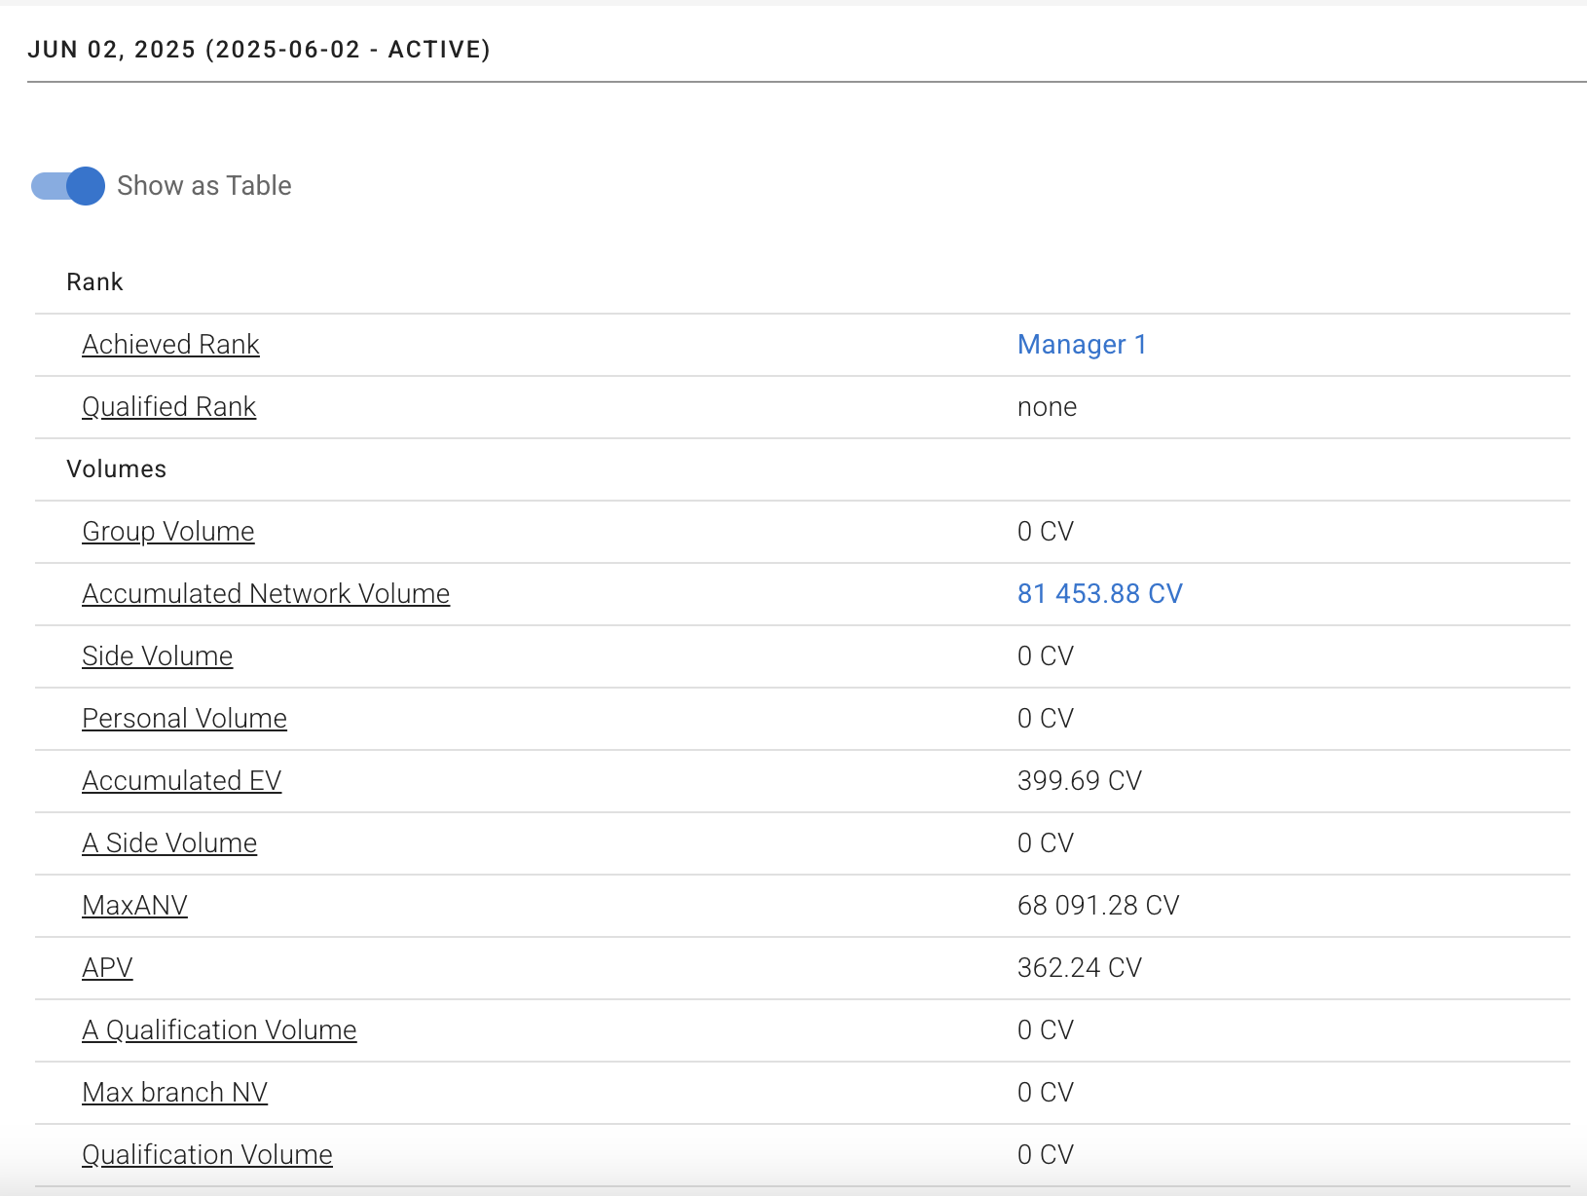Click the Achieved Rank link
The width and height of the screenshot is (1587, 1196).
(x=170, y=345)
